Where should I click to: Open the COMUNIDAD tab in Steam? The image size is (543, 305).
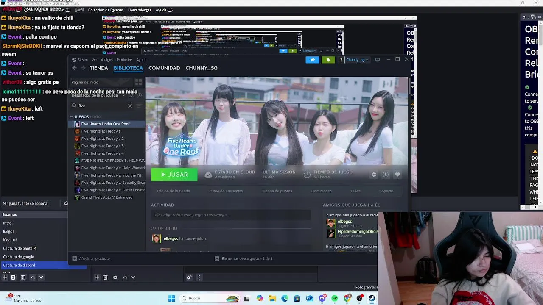point(164,68)
